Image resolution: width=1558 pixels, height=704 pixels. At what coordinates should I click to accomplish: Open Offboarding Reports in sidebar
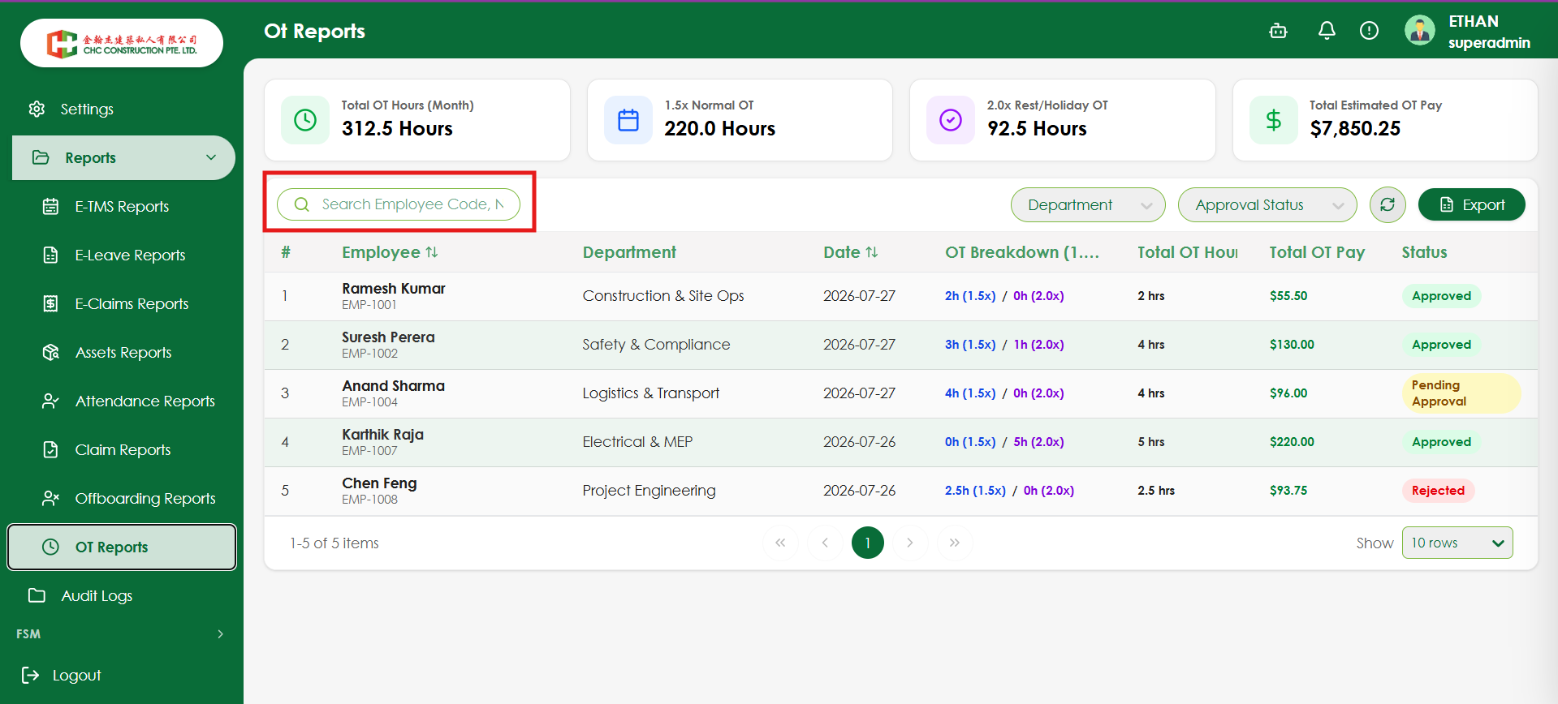tap(122, 498)
